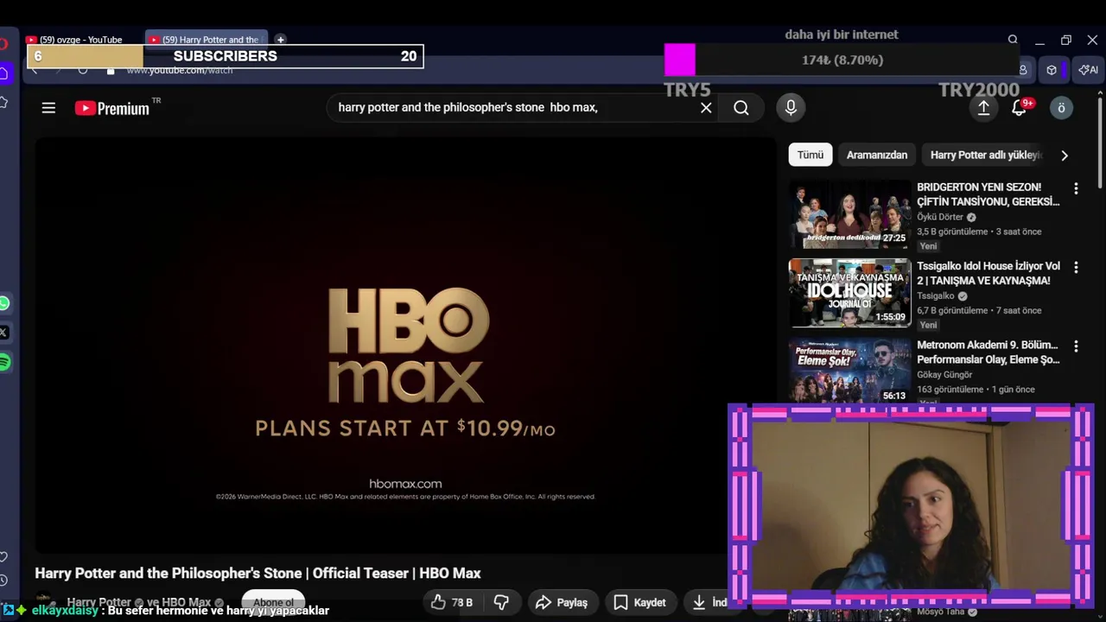Open the YouTube create upload icon
This screenshot has width=1106, height=622.
(x=983, y=108)
